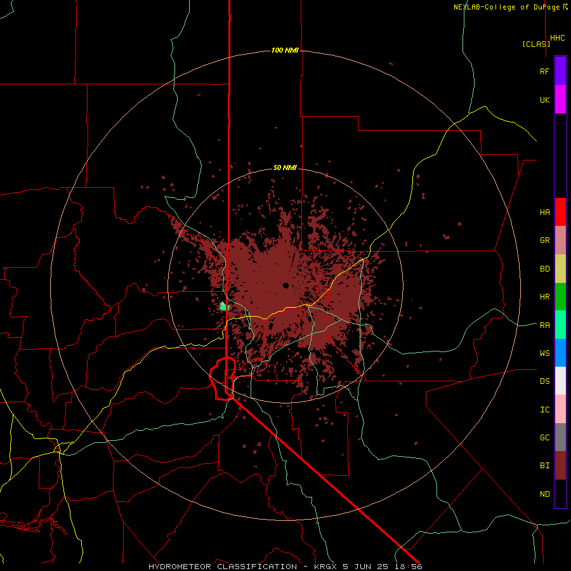Click the [CLAS] units label
The image size is (571, 571).
536,44
